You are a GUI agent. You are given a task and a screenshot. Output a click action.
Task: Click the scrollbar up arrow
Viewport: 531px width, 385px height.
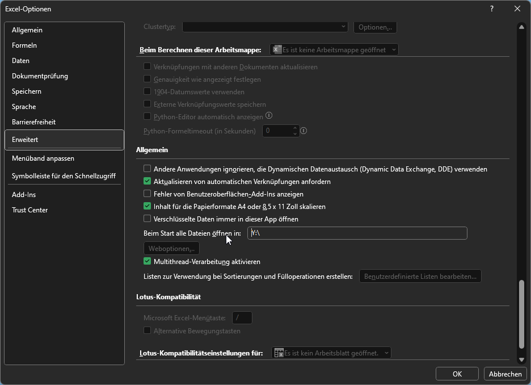[521, 27]
